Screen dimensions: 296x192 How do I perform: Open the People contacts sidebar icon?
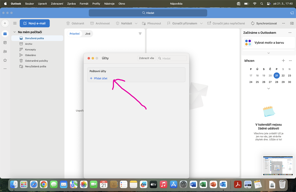5,52
